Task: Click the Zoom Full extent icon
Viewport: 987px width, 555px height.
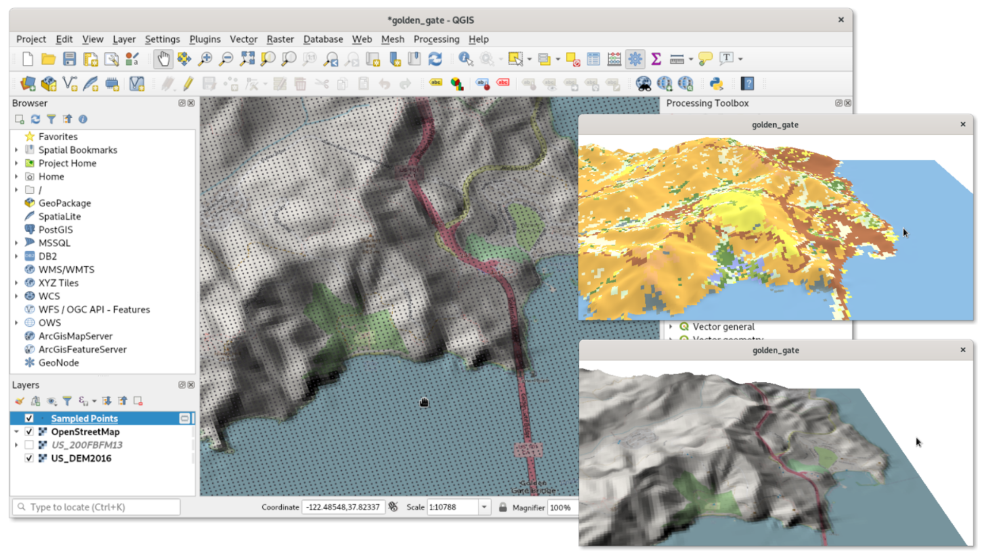Action: [247, 59]
